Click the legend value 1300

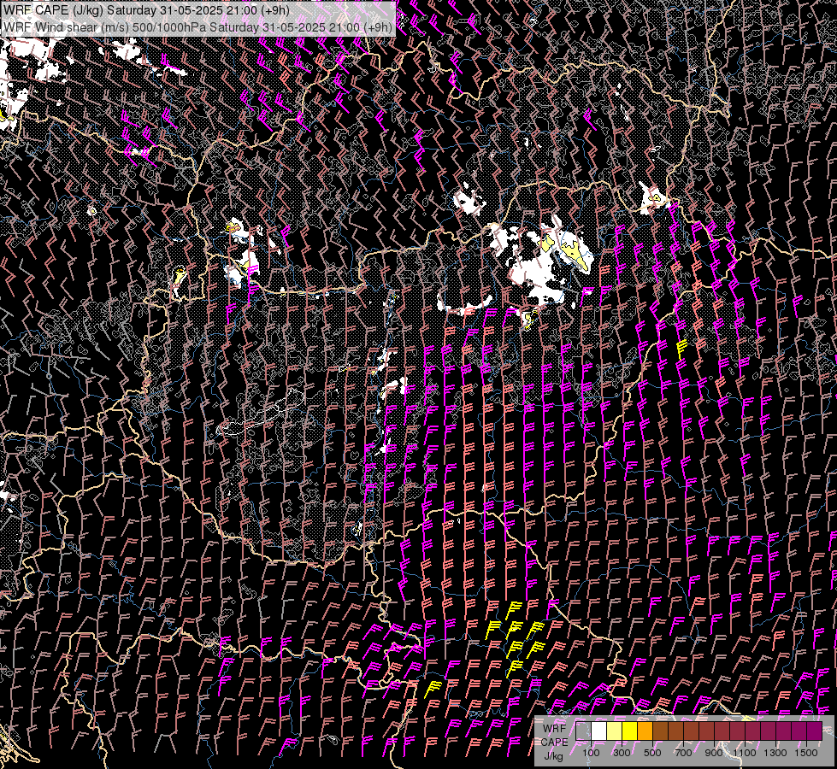tap(775, 753)
